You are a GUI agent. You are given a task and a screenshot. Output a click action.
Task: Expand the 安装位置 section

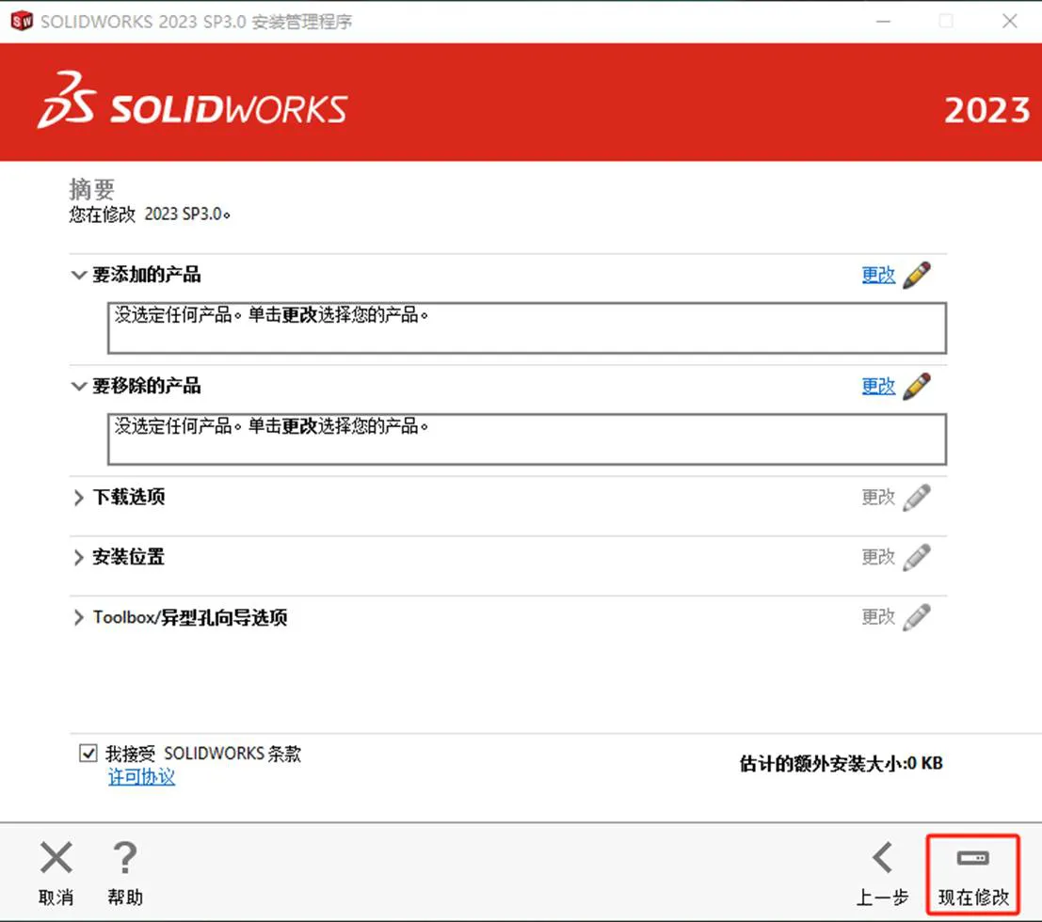tap(78, 557)
